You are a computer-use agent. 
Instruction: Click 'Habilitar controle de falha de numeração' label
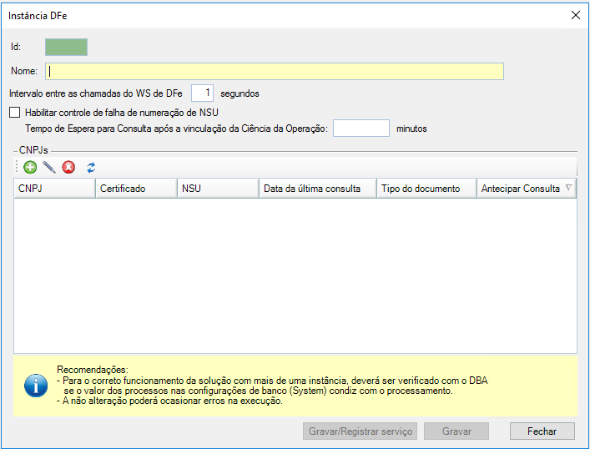[122, 113]
